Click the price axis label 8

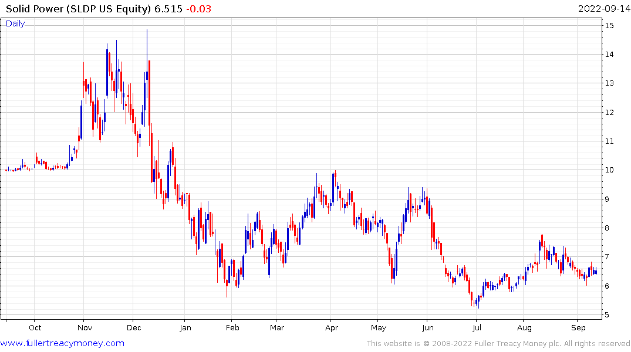[608, 228]
